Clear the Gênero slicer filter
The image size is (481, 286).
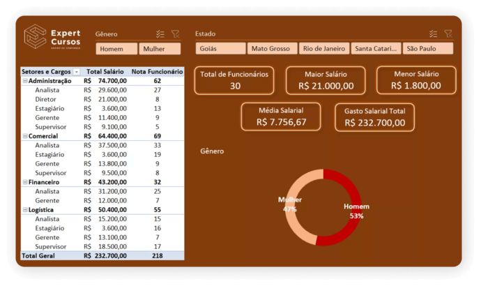[175, 33]
